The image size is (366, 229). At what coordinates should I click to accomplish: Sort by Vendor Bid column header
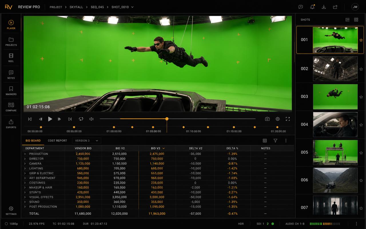(83, 148)
